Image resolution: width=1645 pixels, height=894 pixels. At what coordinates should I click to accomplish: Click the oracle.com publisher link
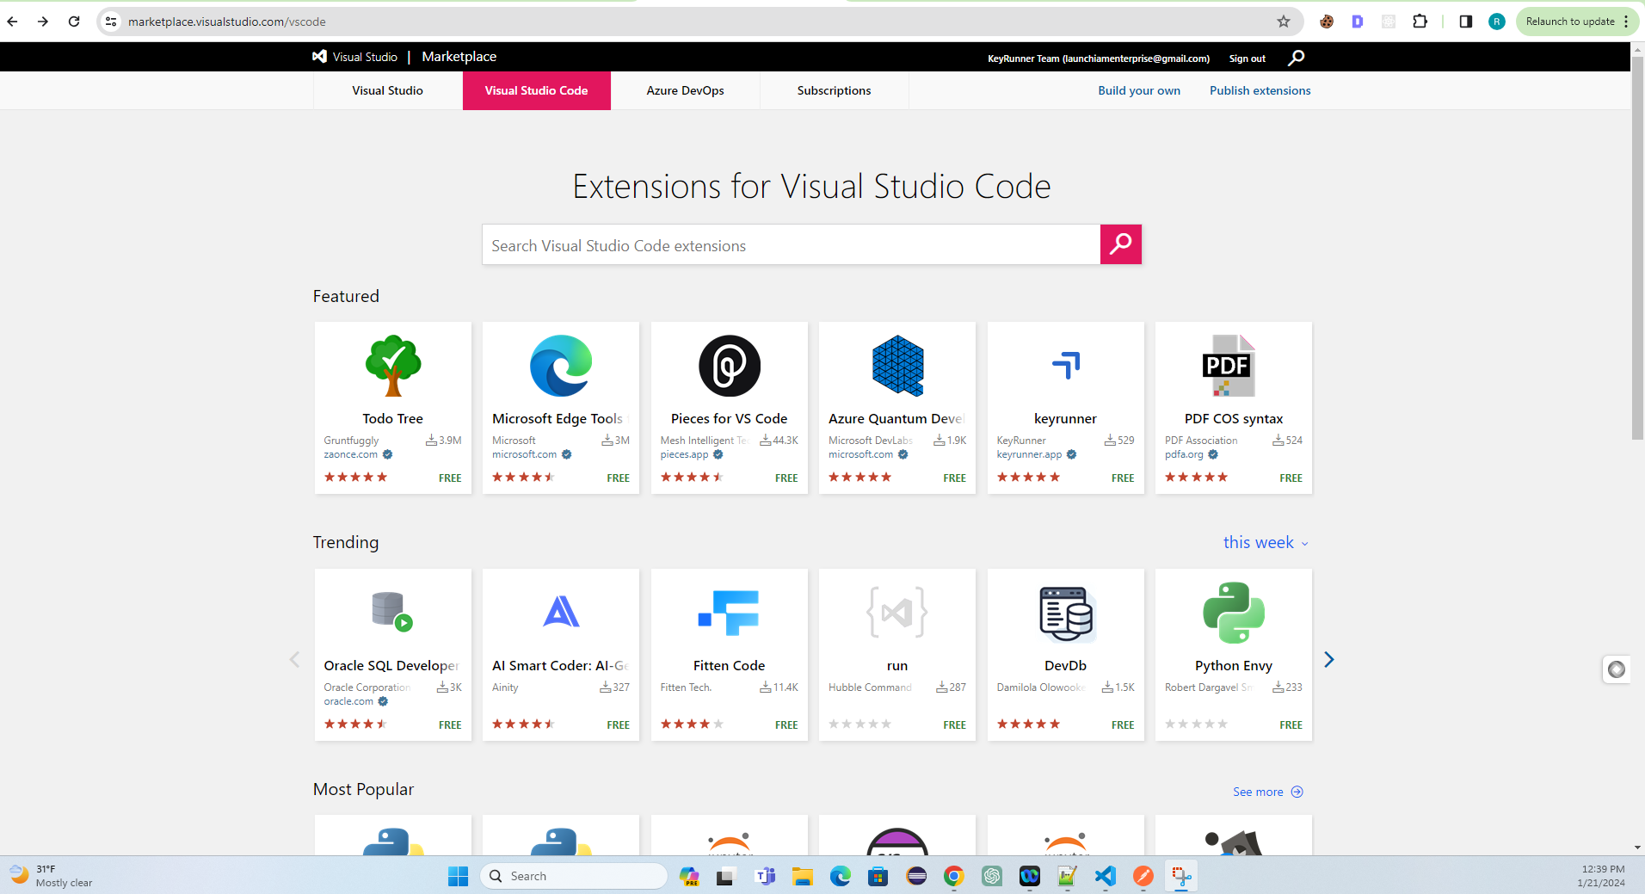pyautogui.click(x=348, y=701)
